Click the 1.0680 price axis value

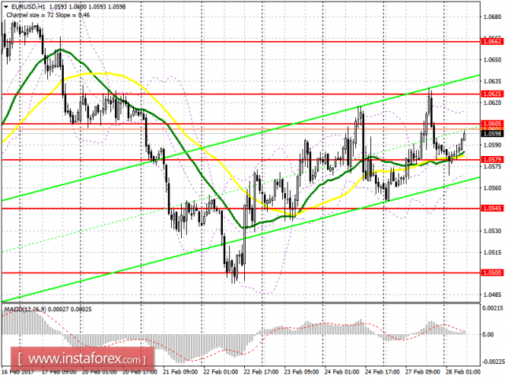point(493,17)
